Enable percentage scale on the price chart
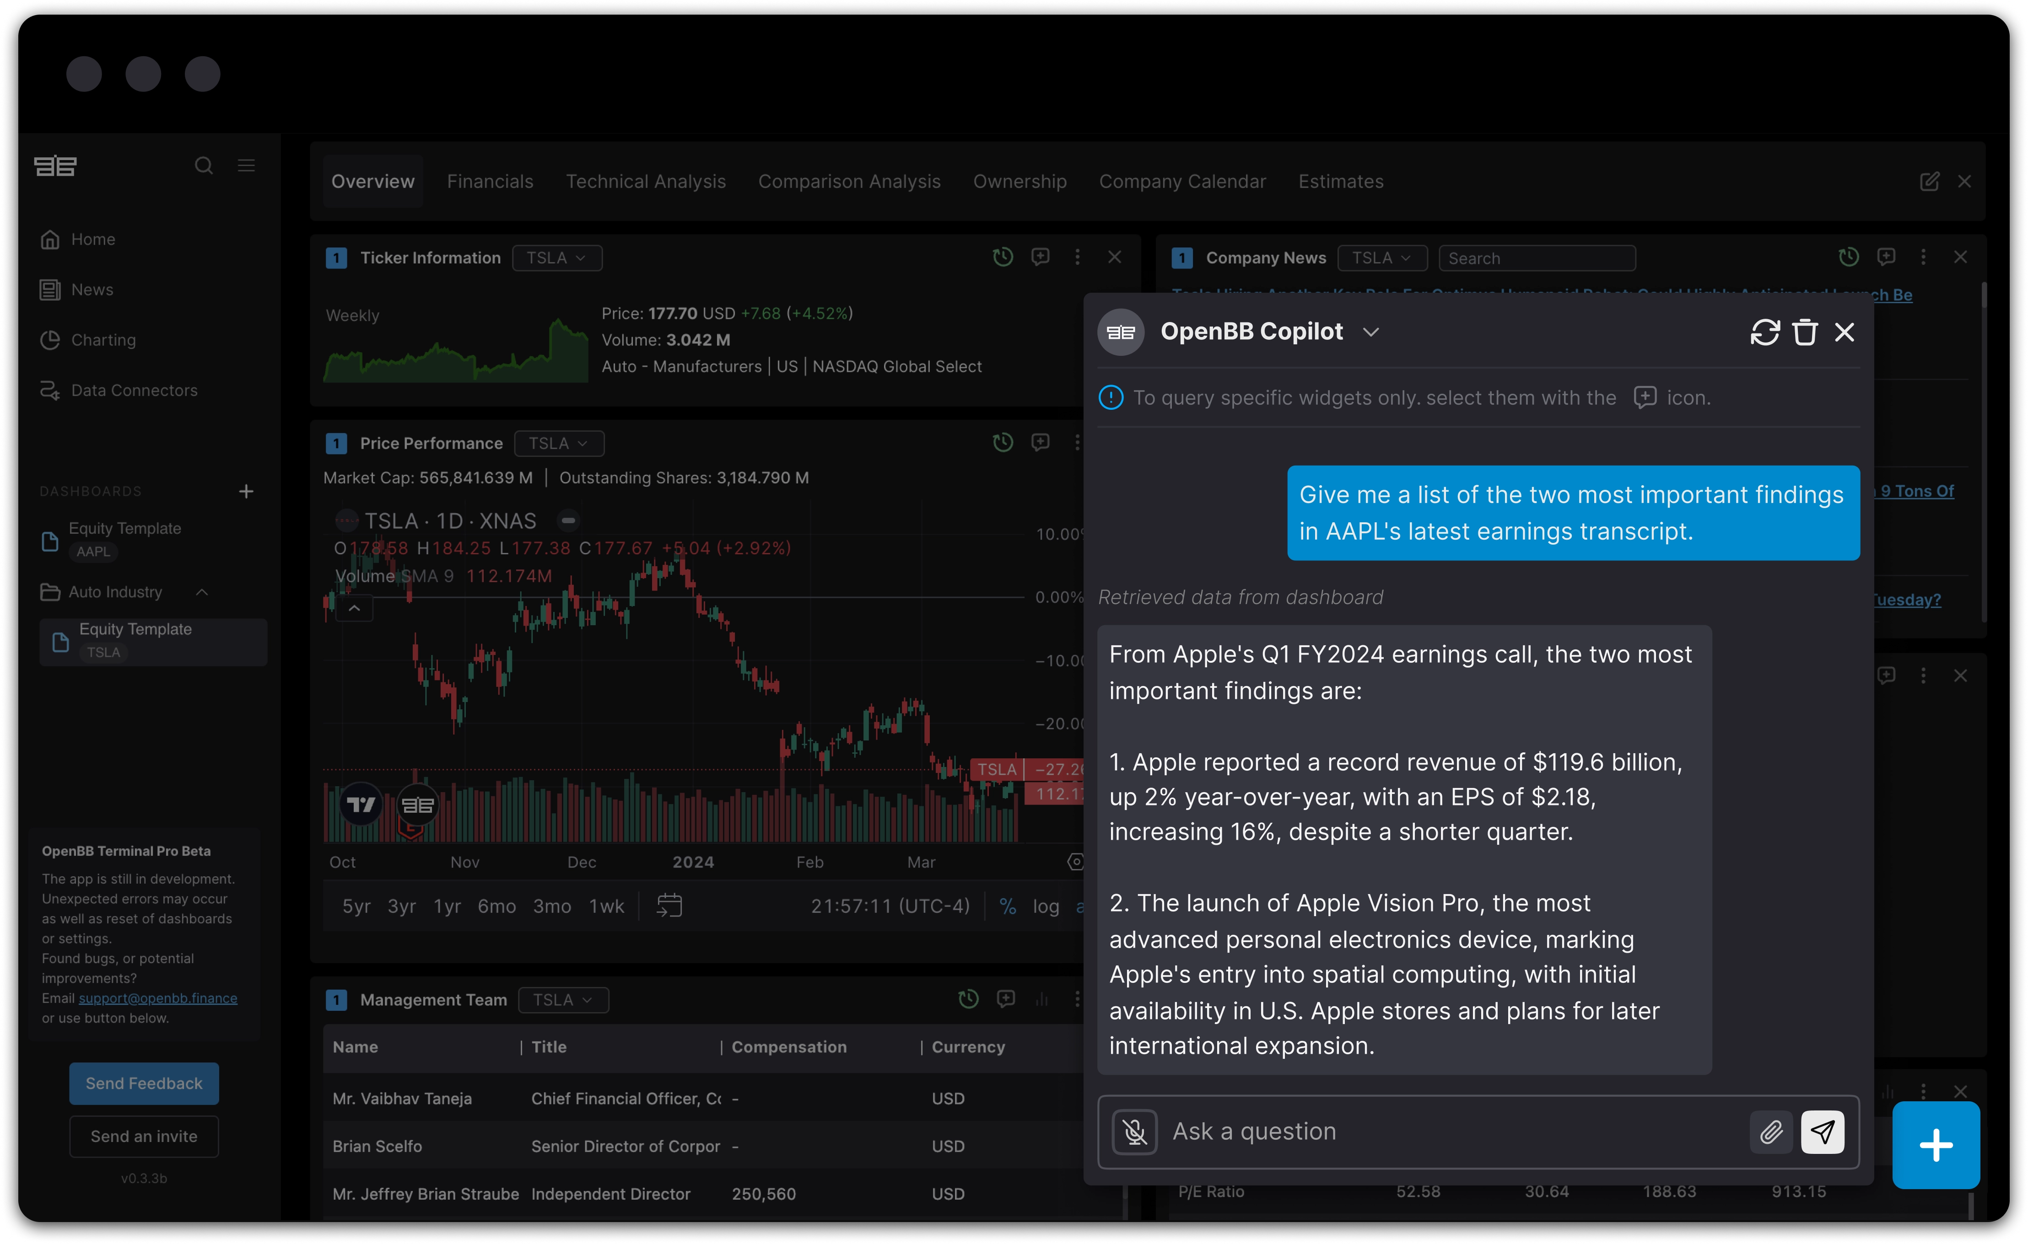Viewport: 2028px width, 1244px height. 1008,906
